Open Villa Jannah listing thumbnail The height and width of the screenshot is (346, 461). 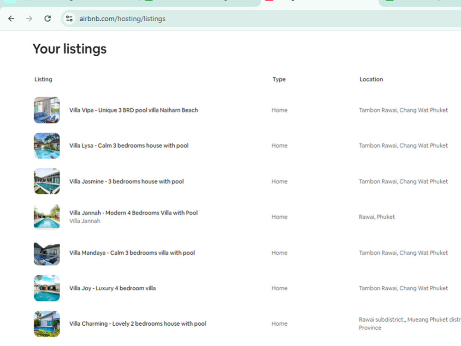click(47, 217)
